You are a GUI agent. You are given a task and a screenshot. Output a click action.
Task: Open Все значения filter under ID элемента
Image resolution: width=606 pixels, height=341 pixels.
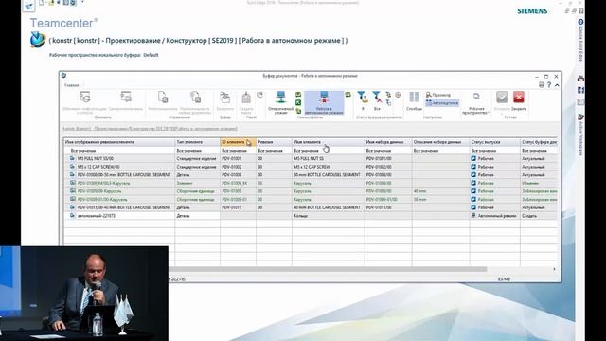coord(238,151)
